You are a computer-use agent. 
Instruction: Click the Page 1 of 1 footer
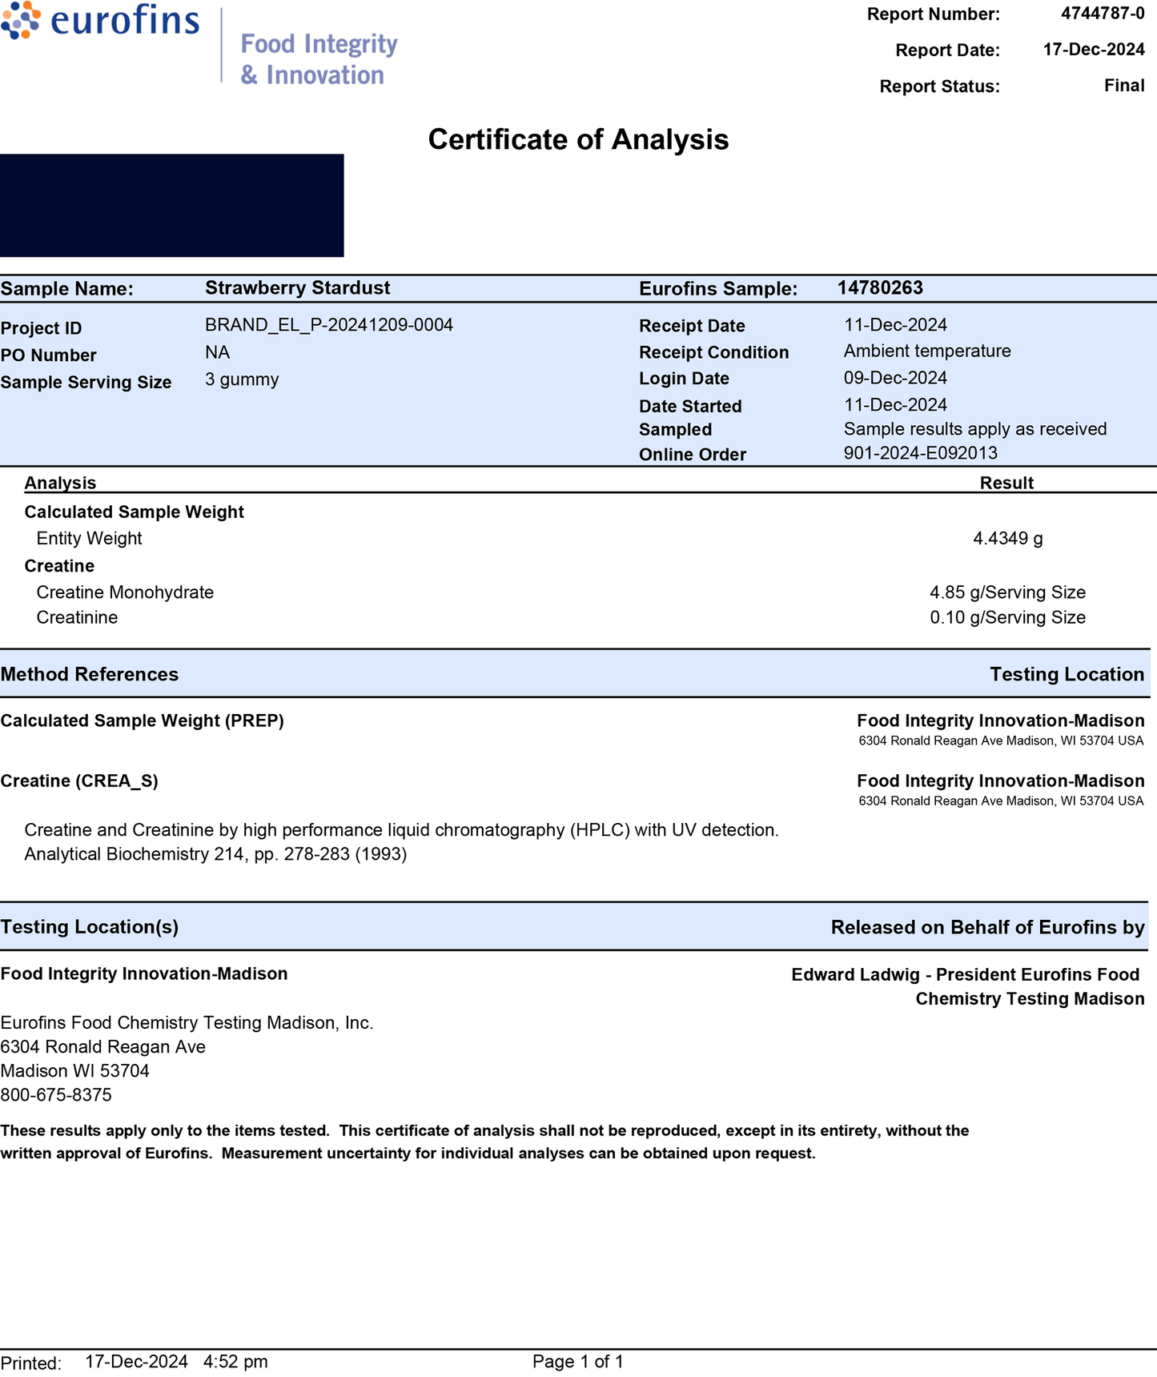click(x=577, y=1362)
